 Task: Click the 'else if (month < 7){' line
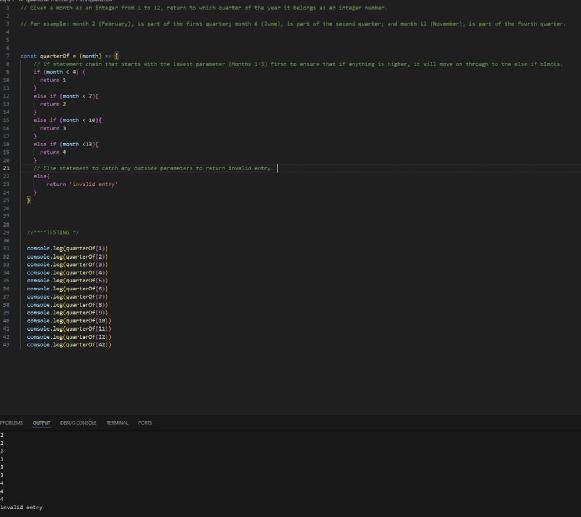click(x=66, y=96)
